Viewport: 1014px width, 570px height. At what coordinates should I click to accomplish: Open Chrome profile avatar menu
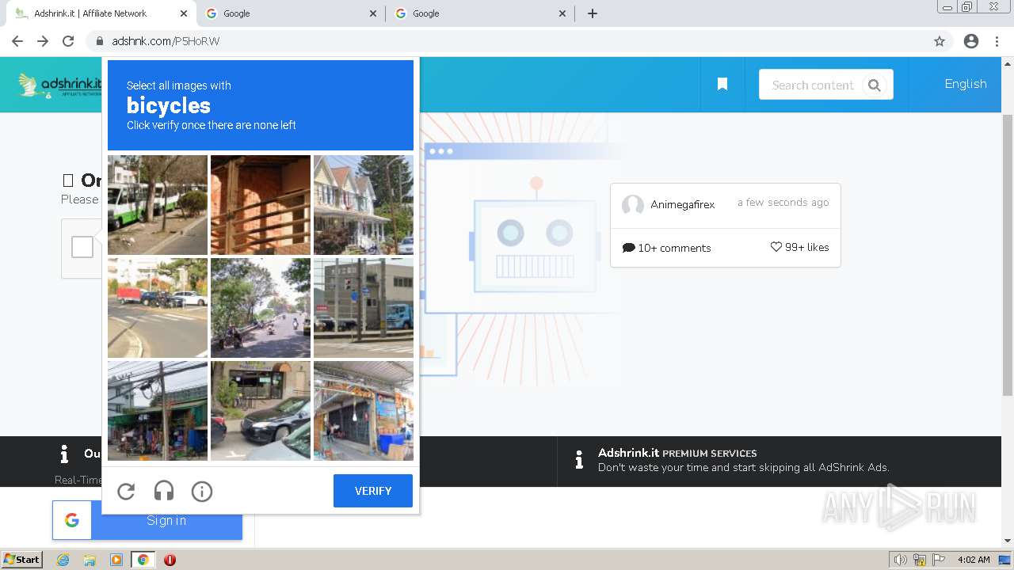pos(971,41)
